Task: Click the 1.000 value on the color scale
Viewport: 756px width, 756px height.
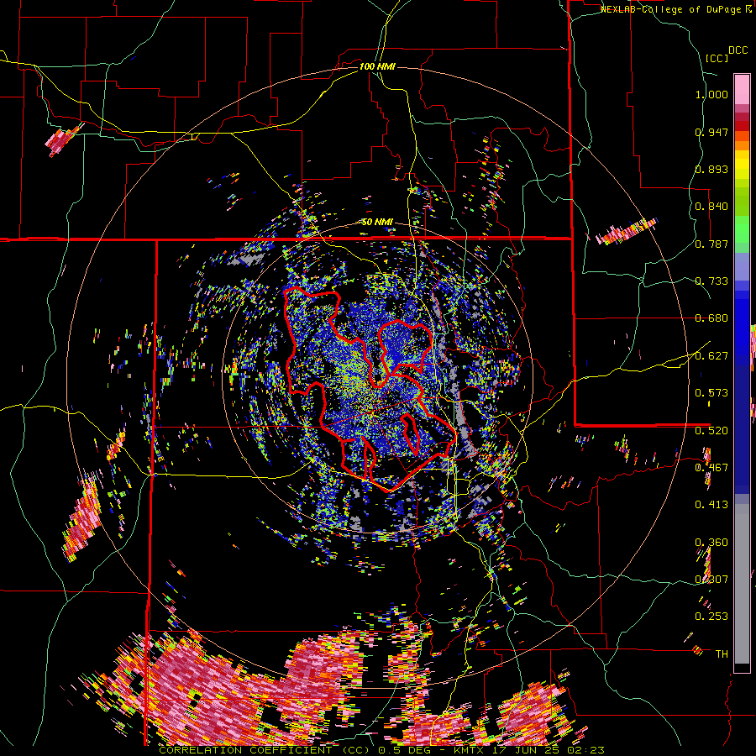Action: tap(711, 94)
